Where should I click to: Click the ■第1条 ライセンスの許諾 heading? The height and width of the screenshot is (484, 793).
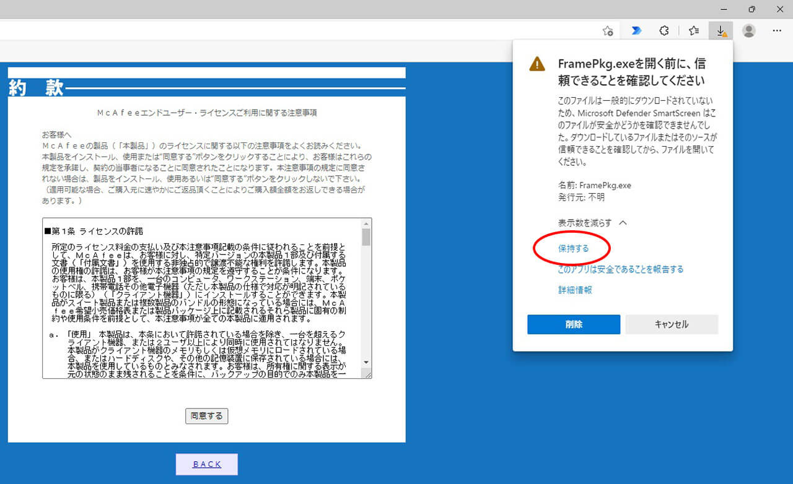(x=94, y=231)
